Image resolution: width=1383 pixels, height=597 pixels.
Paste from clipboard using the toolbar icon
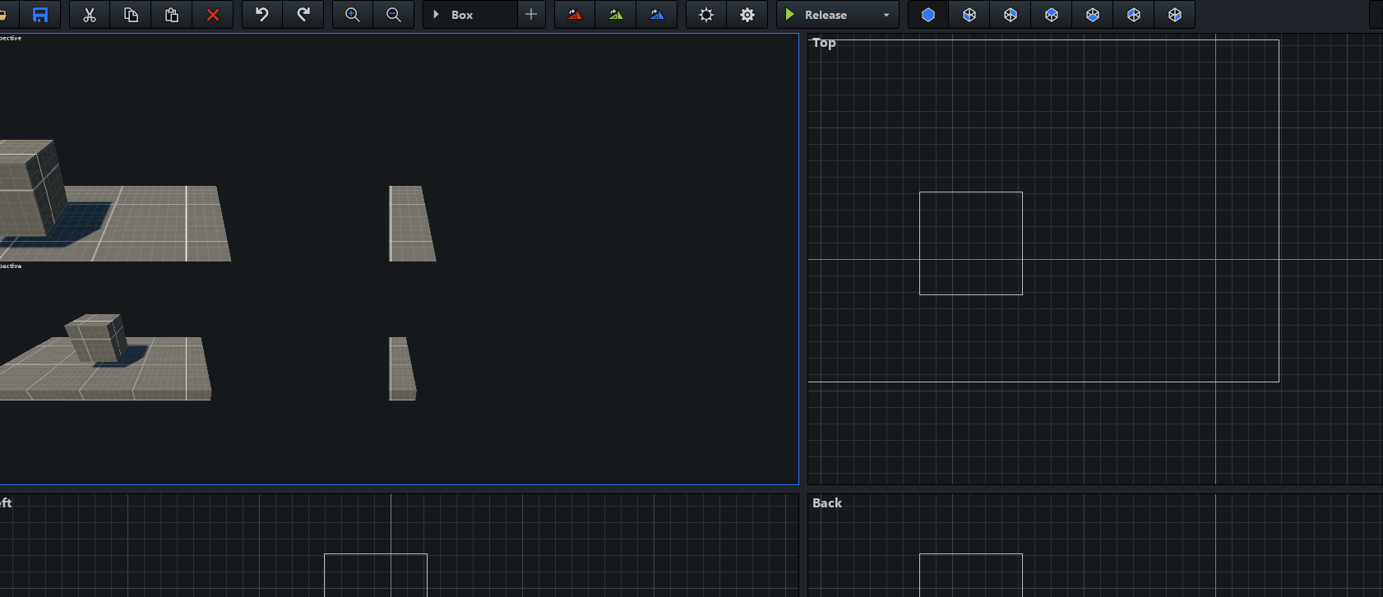coord(172,15)
